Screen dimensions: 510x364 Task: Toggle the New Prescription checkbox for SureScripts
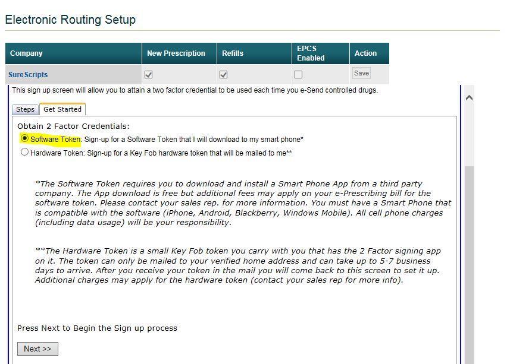tap(149, 75)
